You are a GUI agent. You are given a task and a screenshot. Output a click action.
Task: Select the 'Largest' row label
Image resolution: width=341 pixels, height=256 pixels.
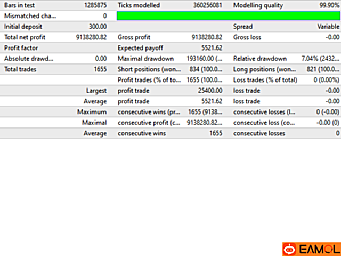(96, 91)
